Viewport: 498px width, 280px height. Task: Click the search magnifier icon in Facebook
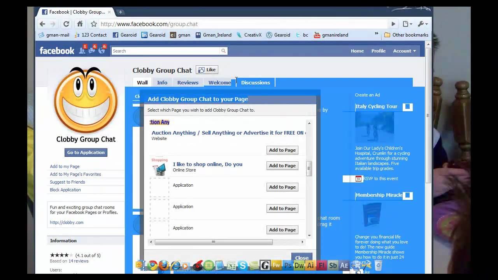pos(223,51)
